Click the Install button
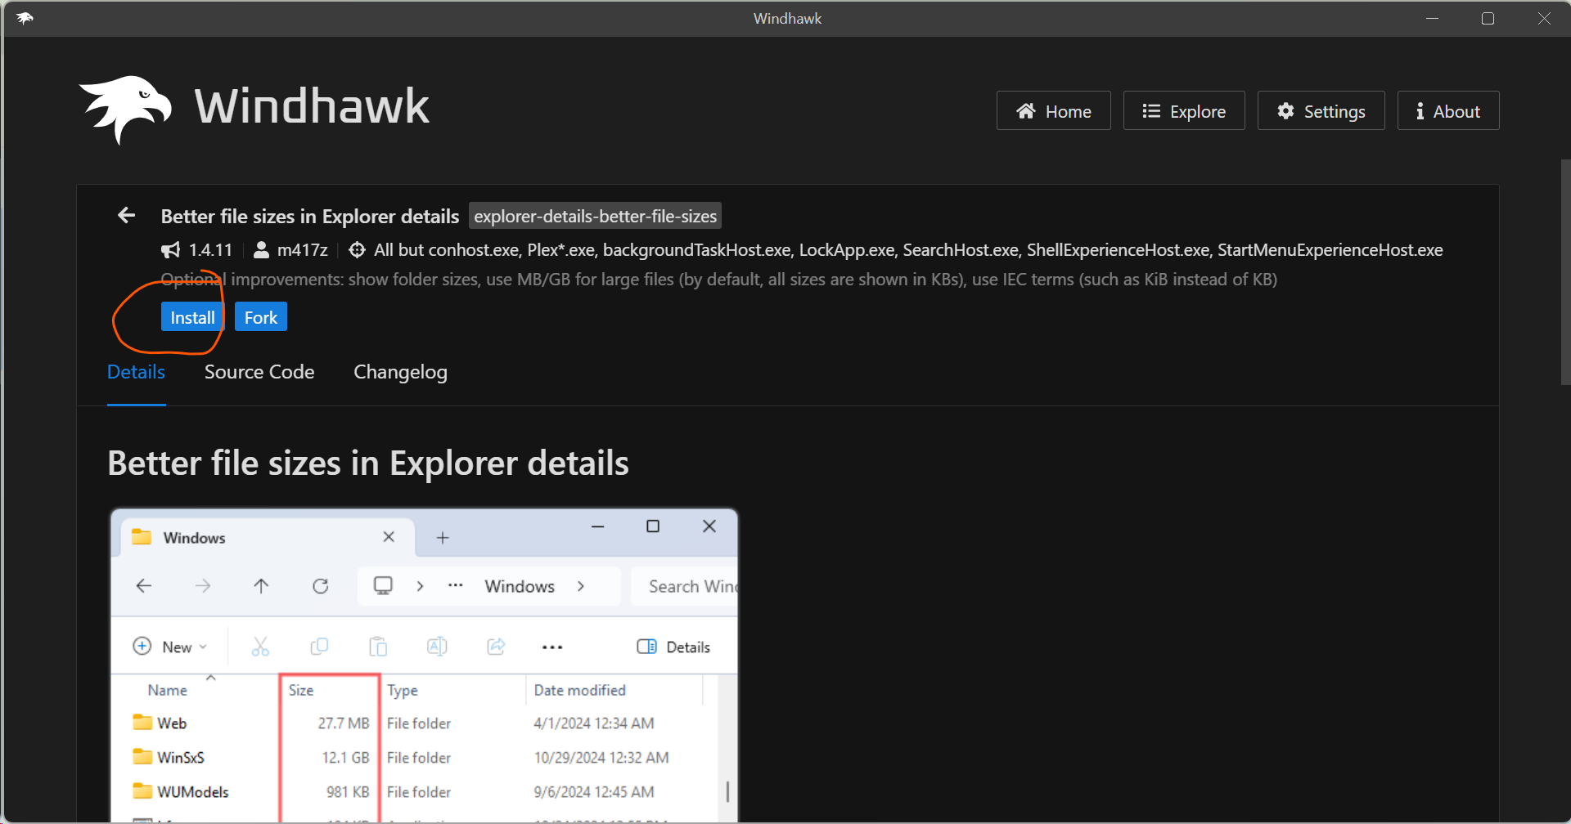Viewport: 1571px width, 824px height. click(x=192, y=317)
